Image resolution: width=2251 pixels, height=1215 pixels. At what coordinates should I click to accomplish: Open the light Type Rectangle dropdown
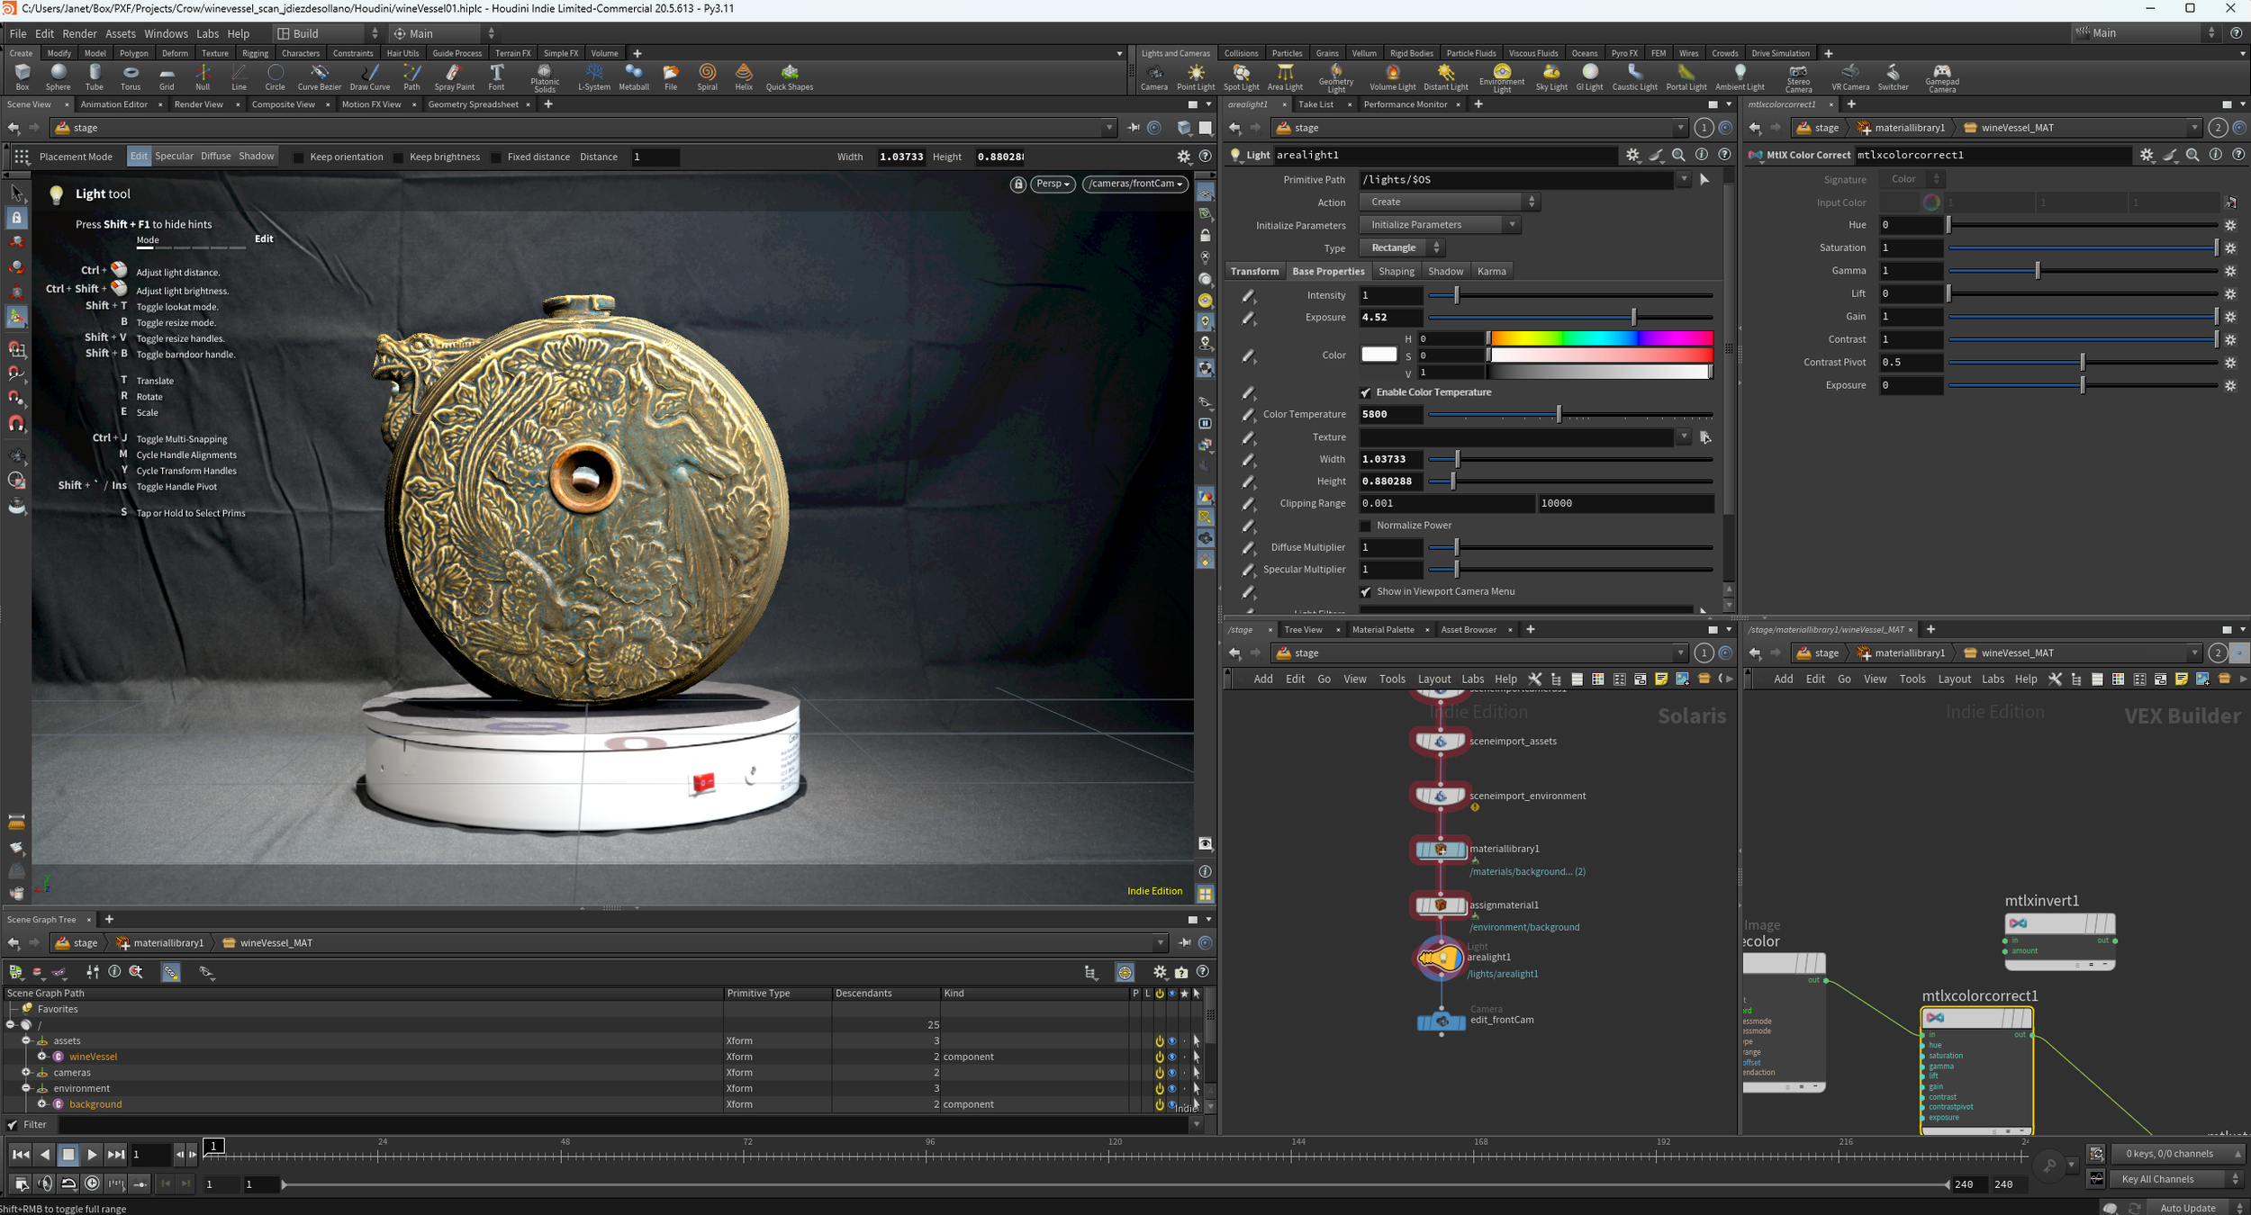point(1401,248)
